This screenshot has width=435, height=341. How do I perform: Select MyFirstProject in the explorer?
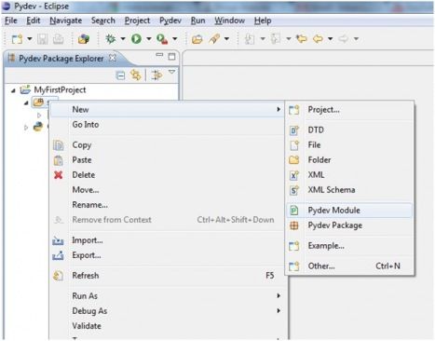60,90
